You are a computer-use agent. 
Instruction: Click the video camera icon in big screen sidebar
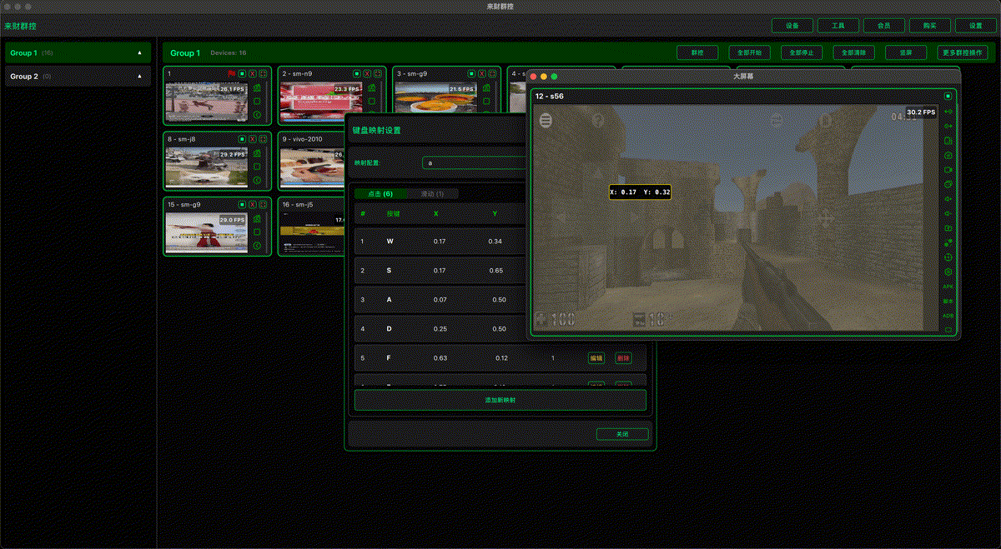coord(948,170)
